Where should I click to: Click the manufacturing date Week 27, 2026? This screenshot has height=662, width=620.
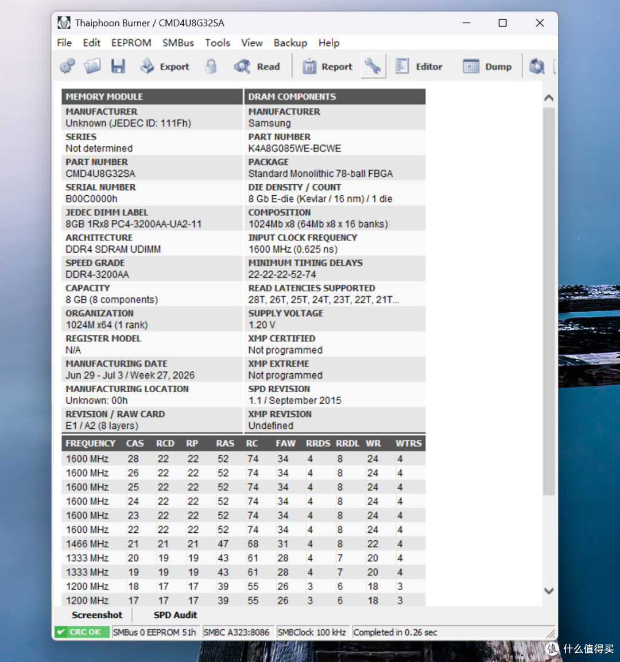pyautogui.click(x=130, y=375)
